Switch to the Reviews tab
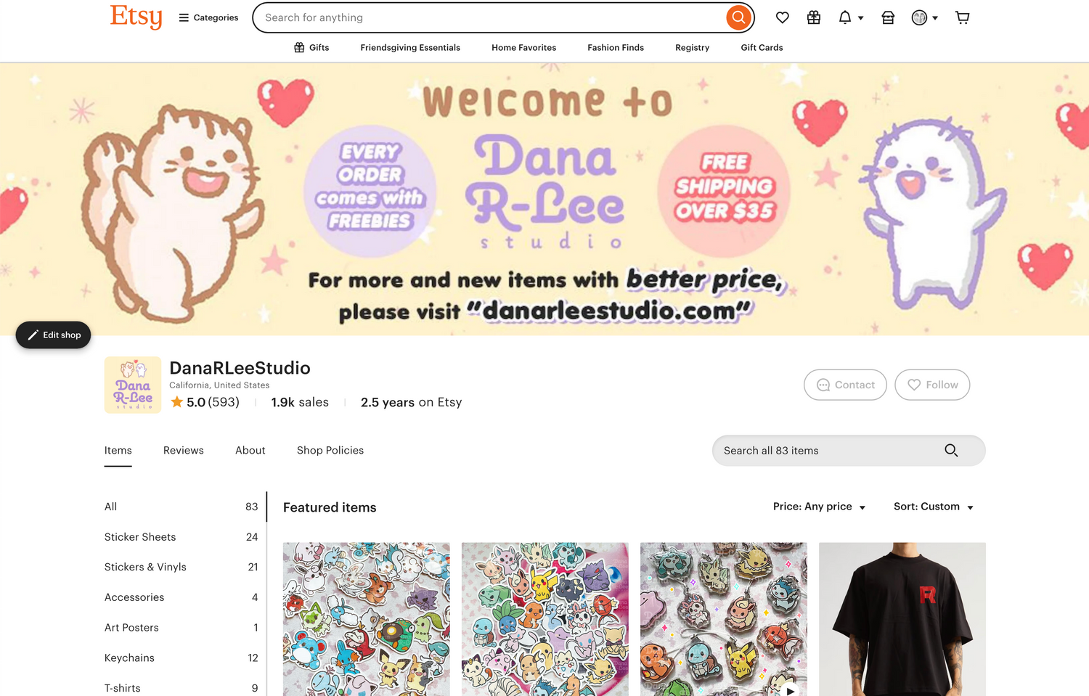 pyautogui.click(x=184, y=451)
